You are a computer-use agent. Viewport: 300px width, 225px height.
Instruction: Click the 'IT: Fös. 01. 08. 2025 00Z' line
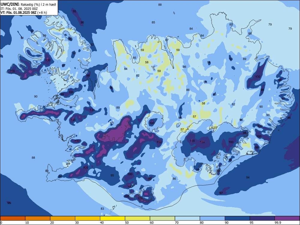click(x=19, y=9)
